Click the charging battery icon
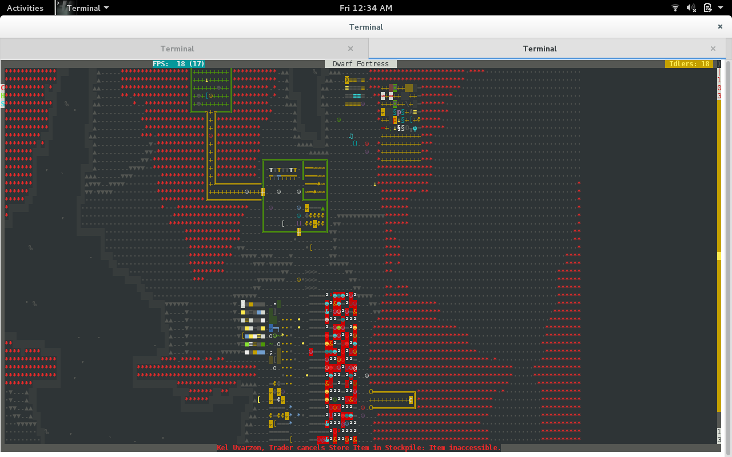 [x=707, y=8]
